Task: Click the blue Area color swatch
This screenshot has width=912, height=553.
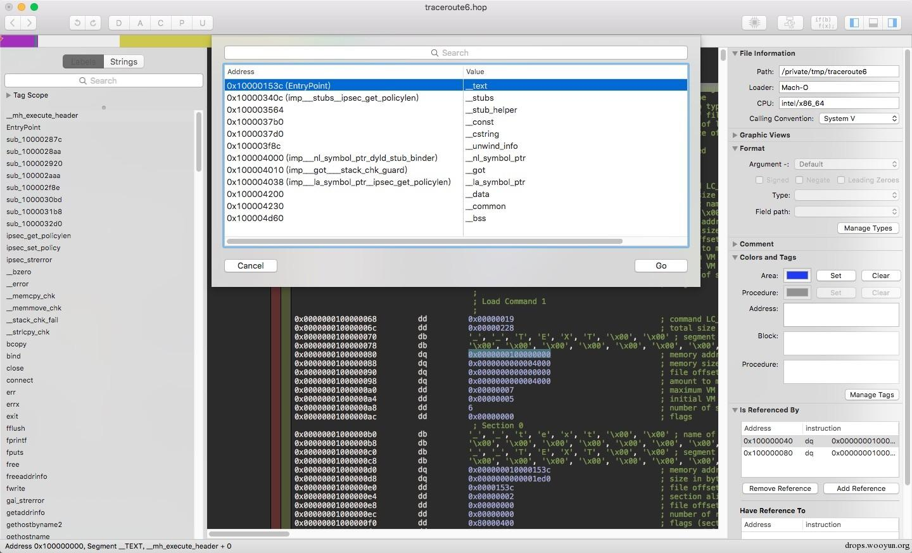Action: pyautogui.click(x=797, y=276)
